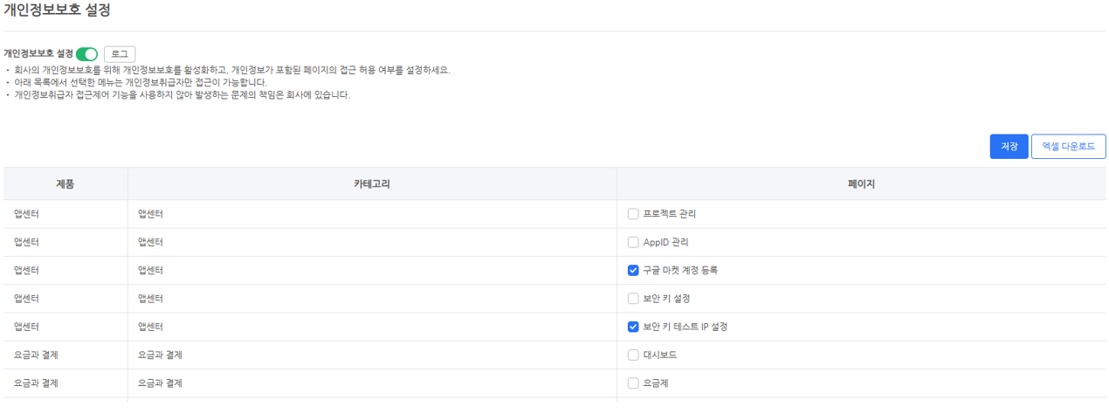1109x414 pixels.
Task: Select the 제품 cell in the 보안 키 설정 row
Action: coord(26,299)
